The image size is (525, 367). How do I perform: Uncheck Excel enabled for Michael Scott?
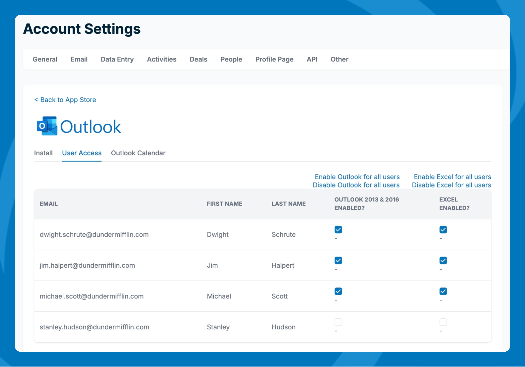[443, 292]
